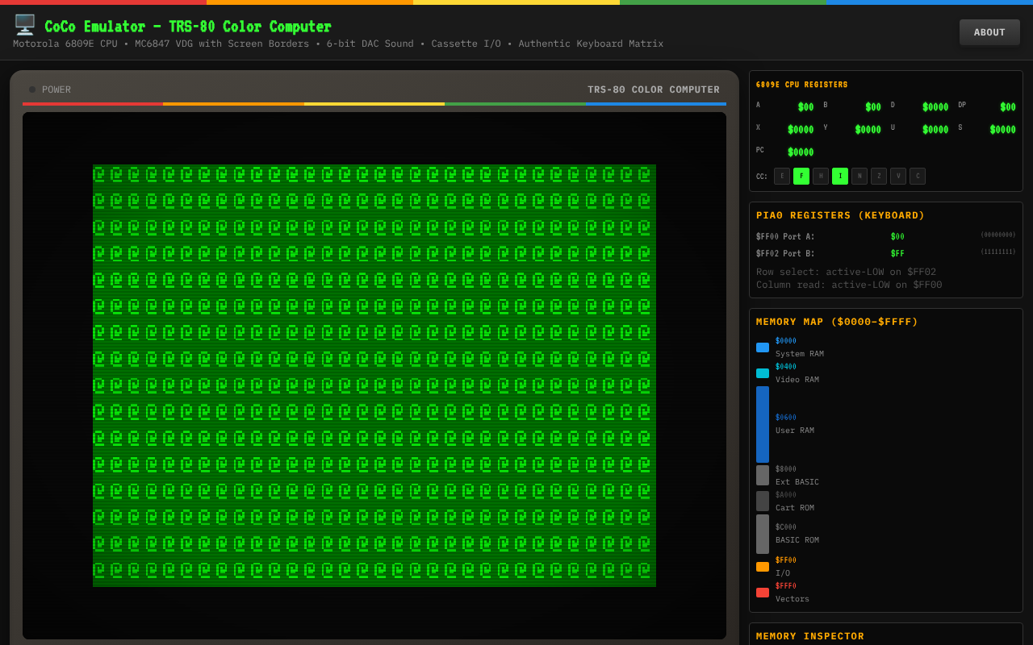Select the User RAM tall blue bar
Viewport: 1033px width, 645px height.
click(x=763, y=424)
